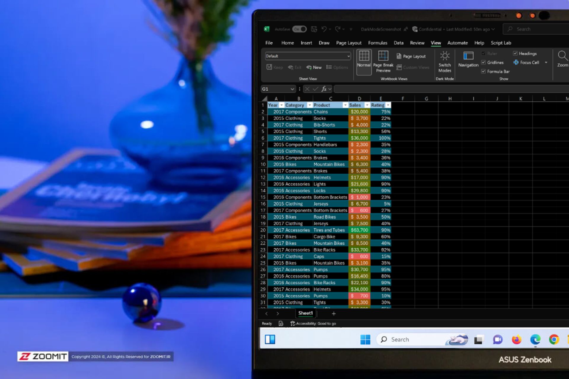
Task: Click the Normal view icon
Action: (364, 56)
